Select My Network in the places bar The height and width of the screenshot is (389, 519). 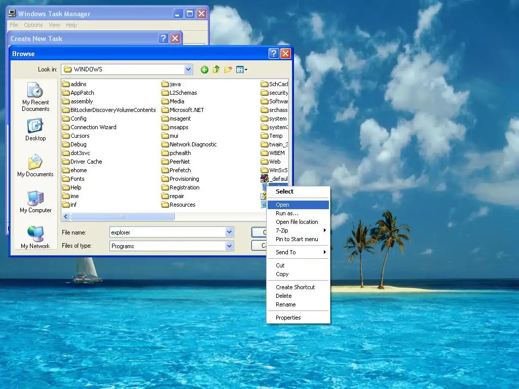point(35,237)
